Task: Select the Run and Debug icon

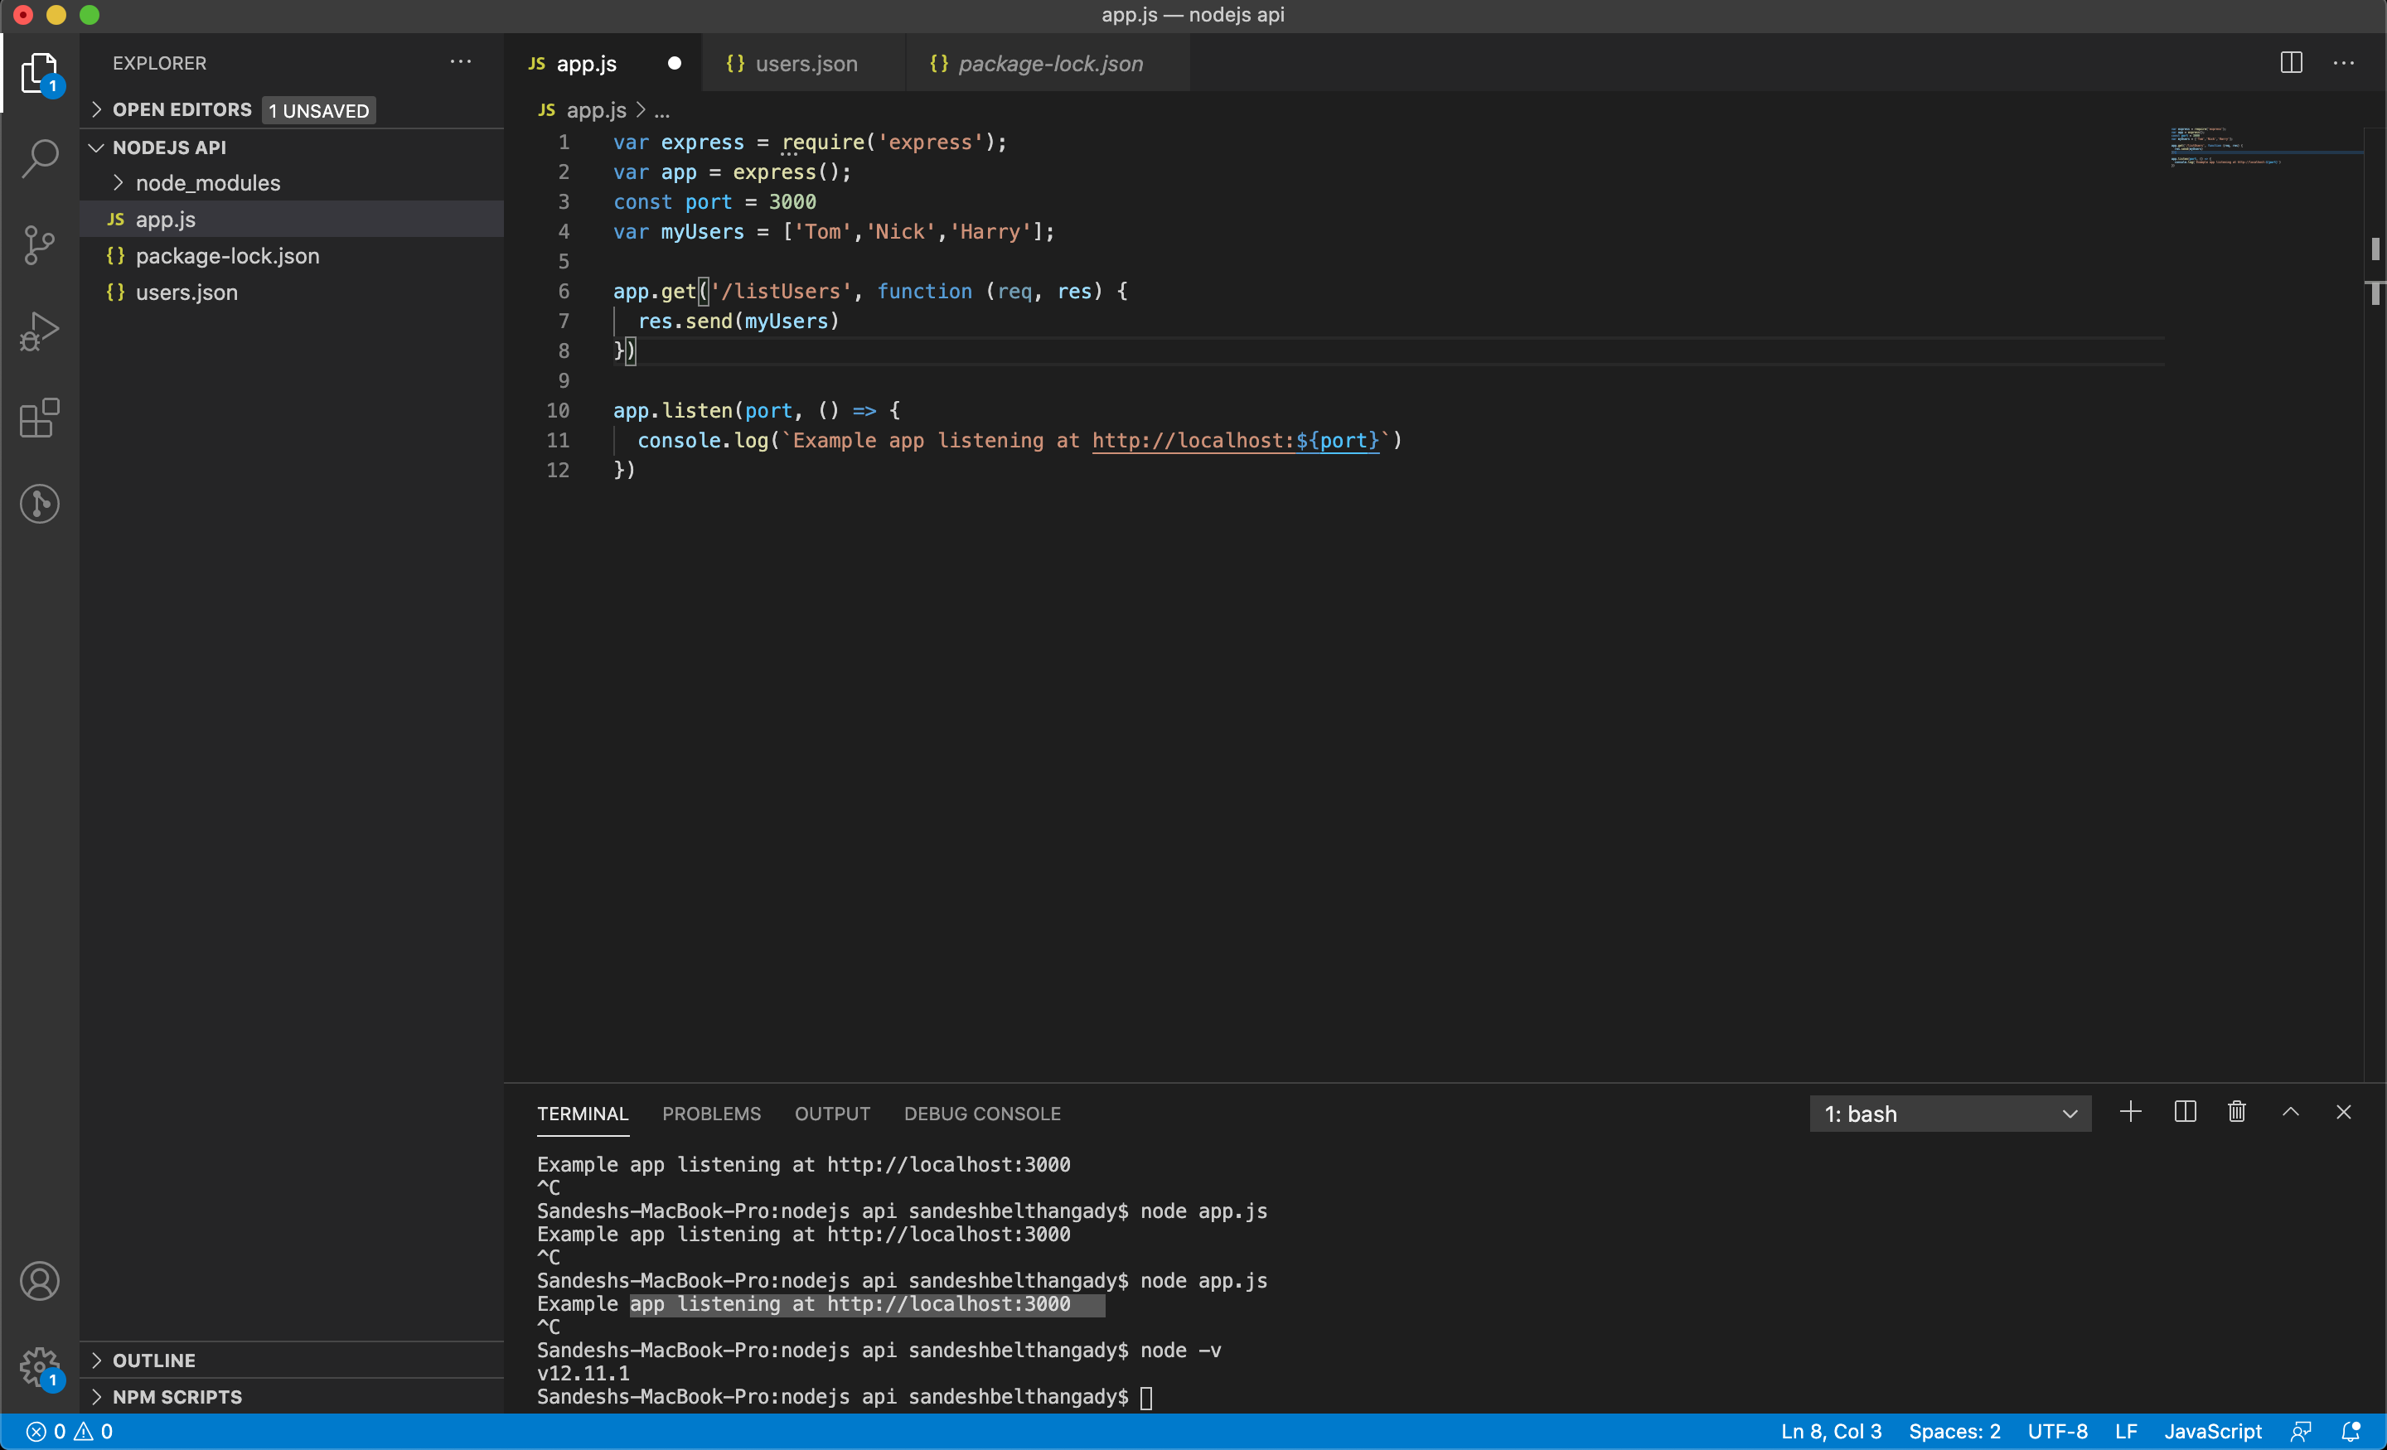Action: [40, 331]
